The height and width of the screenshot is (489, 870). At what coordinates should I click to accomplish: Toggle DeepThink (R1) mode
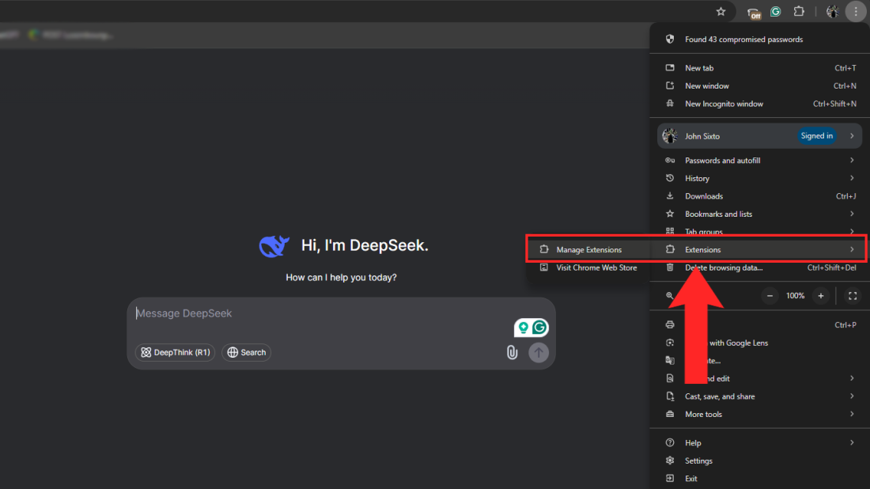tap(175, 352)
